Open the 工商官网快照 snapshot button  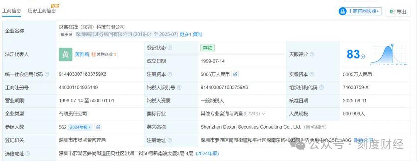coord(360,11)
